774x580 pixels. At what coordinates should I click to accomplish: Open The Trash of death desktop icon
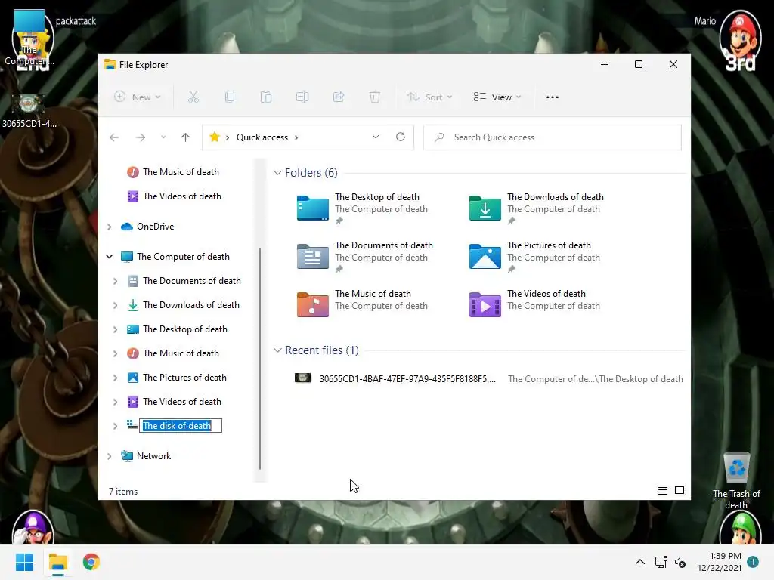click(736, 480)
